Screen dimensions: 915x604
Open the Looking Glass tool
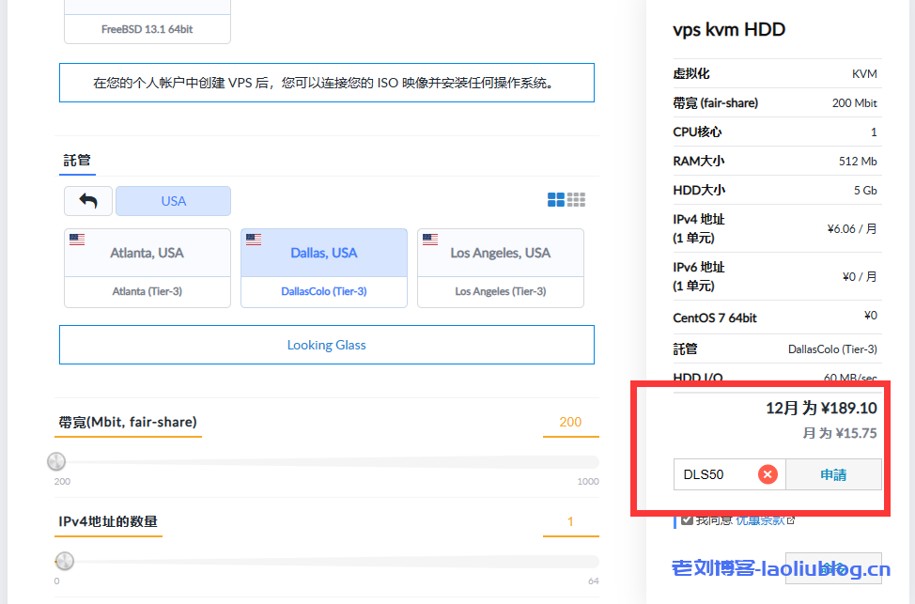[326, 345]
